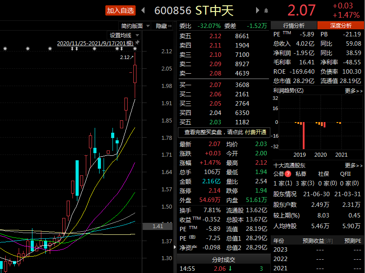Click 卖一 price 2.08

[215, 73]
